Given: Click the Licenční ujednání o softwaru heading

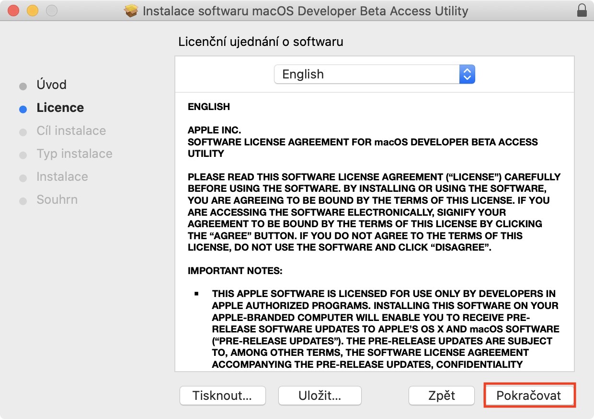Looking at the screenshot, I should tap(261, 42).
